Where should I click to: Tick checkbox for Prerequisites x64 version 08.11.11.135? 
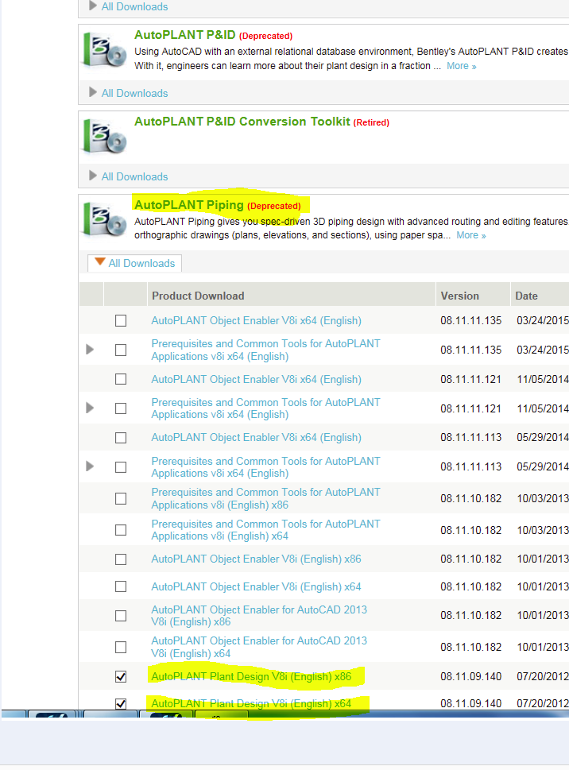coord(121,350)
